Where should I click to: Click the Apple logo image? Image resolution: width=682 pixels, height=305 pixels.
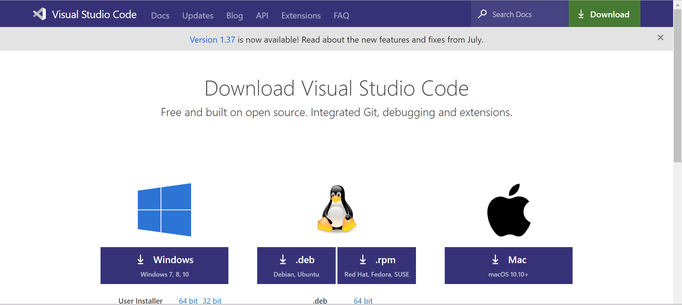[x=509, y=210]
